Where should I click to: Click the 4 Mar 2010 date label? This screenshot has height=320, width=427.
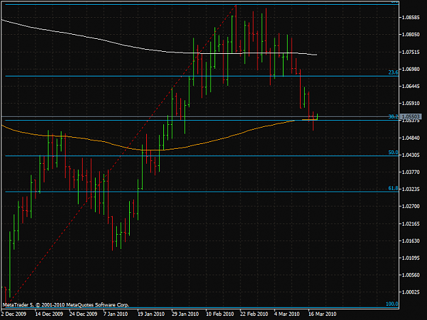(x=287, y=314)
